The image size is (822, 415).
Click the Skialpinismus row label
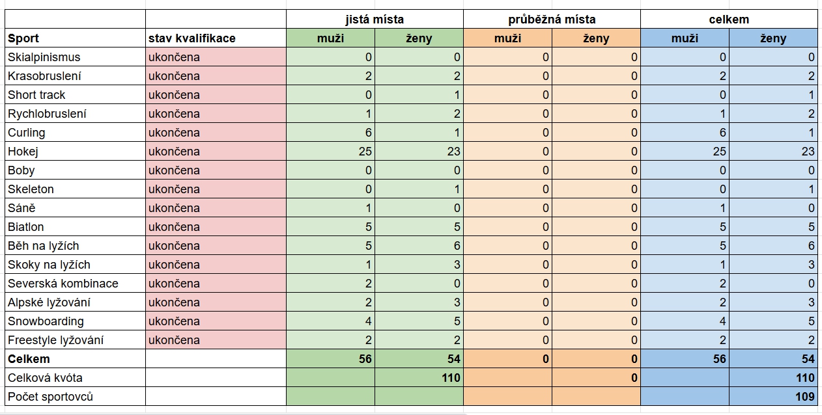pyautogui.click(x=75, y=57)
